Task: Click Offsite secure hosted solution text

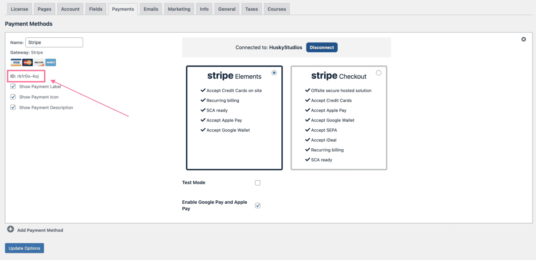Action: coord(341,90)
